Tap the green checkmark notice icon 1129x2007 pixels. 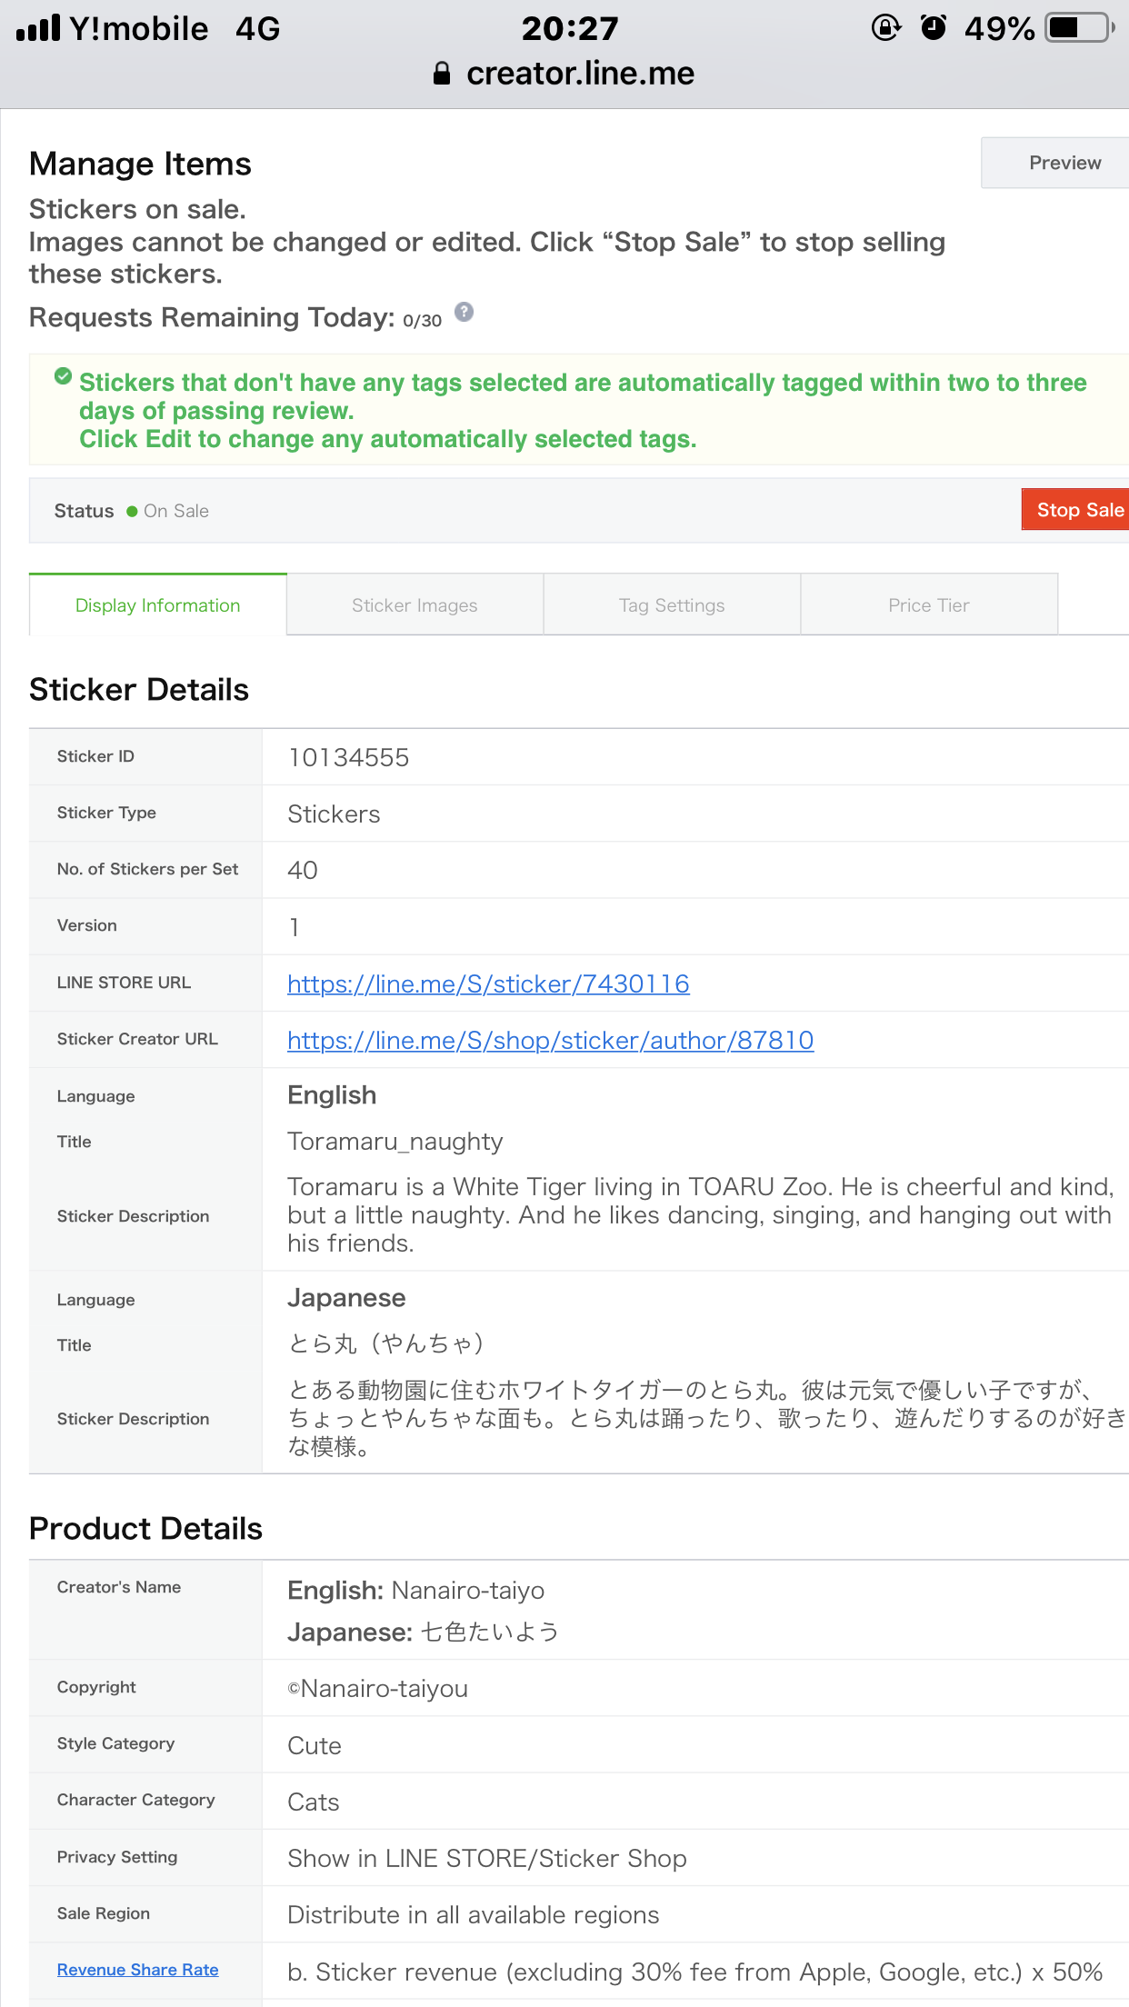tap(63, 376)
